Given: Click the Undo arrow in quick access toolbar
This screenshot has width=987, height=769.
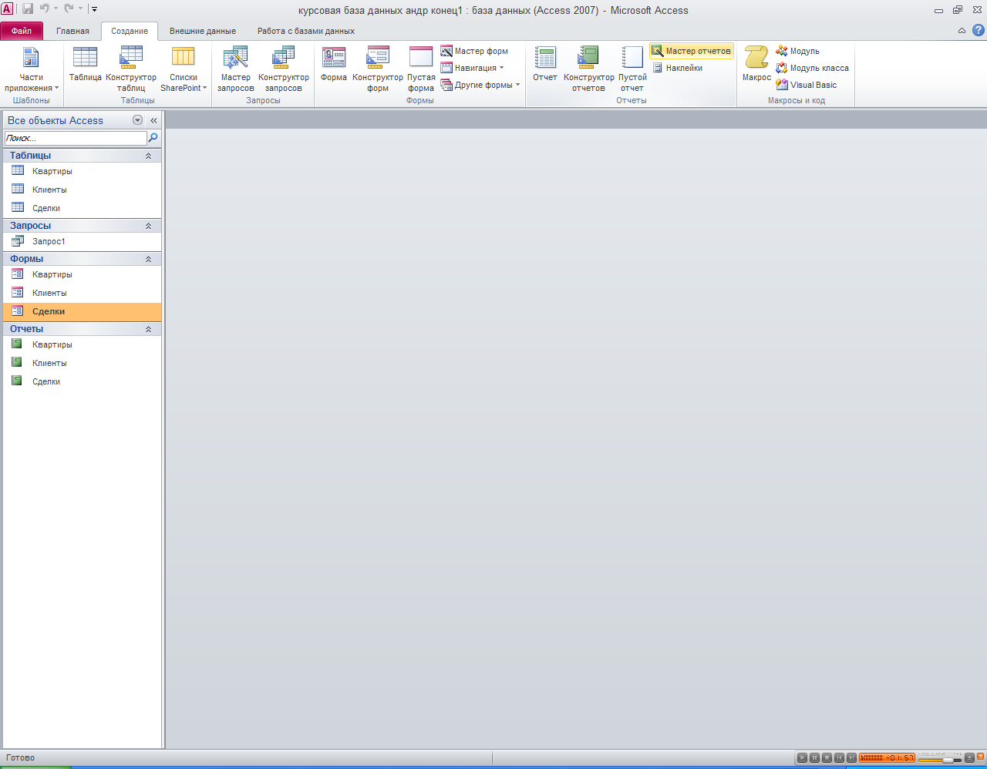Looking at the screenshot, I should (45, 9).
